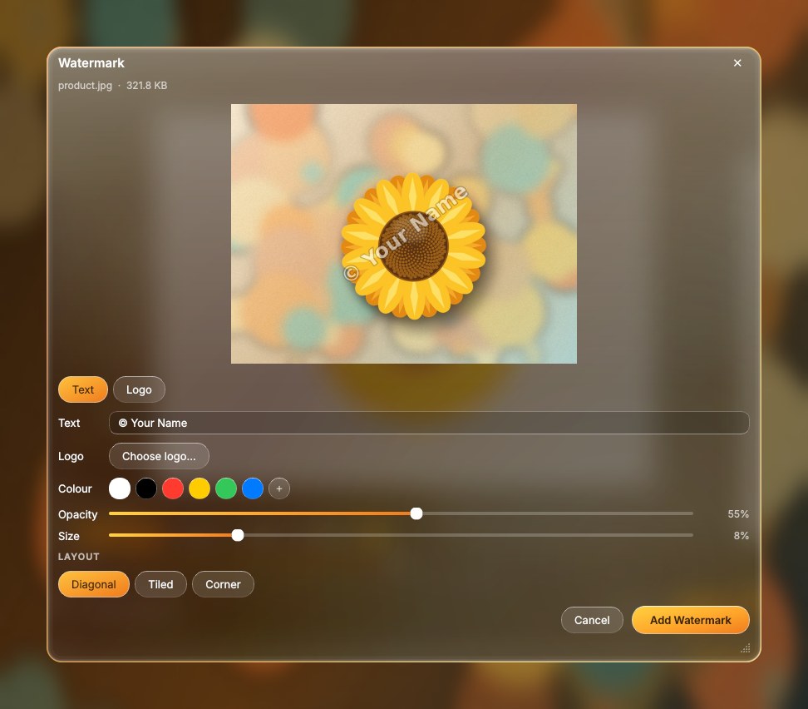Pick the blue colour swatch
The image size is (808, 709).
tap(253, 488)
